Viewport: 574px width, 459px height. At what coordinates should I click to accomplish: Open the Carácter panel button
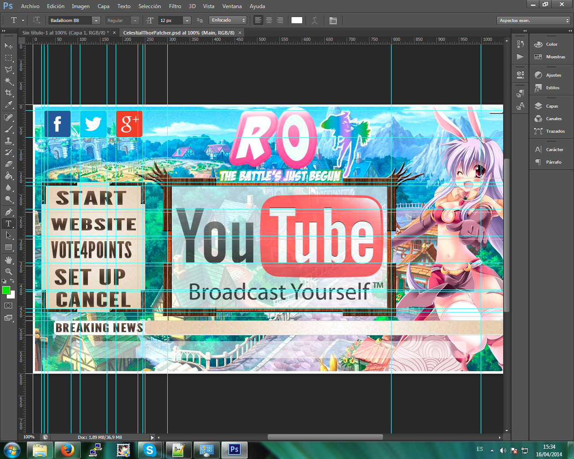(x=551, y=150)
